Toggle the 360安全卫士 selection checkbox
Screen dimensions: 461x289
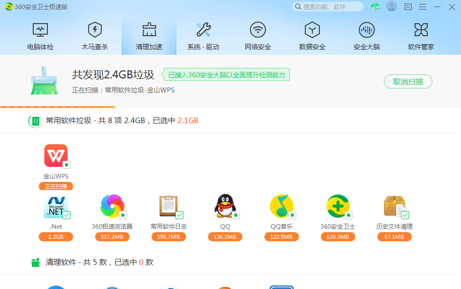pyautogui.click(x=349, y=215)
